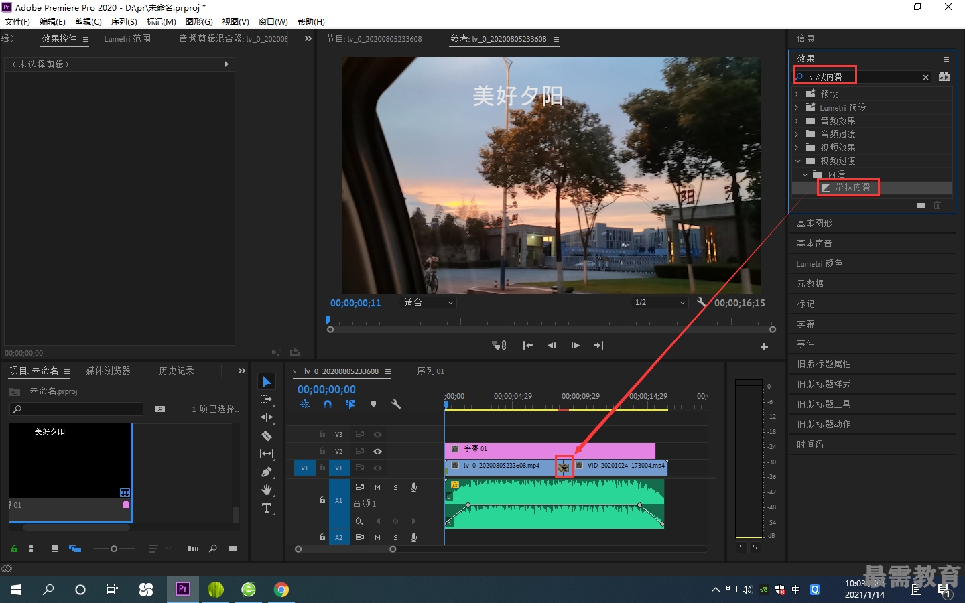Select the Pen tool
This screenshot has width=965, height=603.
point(267,472)
